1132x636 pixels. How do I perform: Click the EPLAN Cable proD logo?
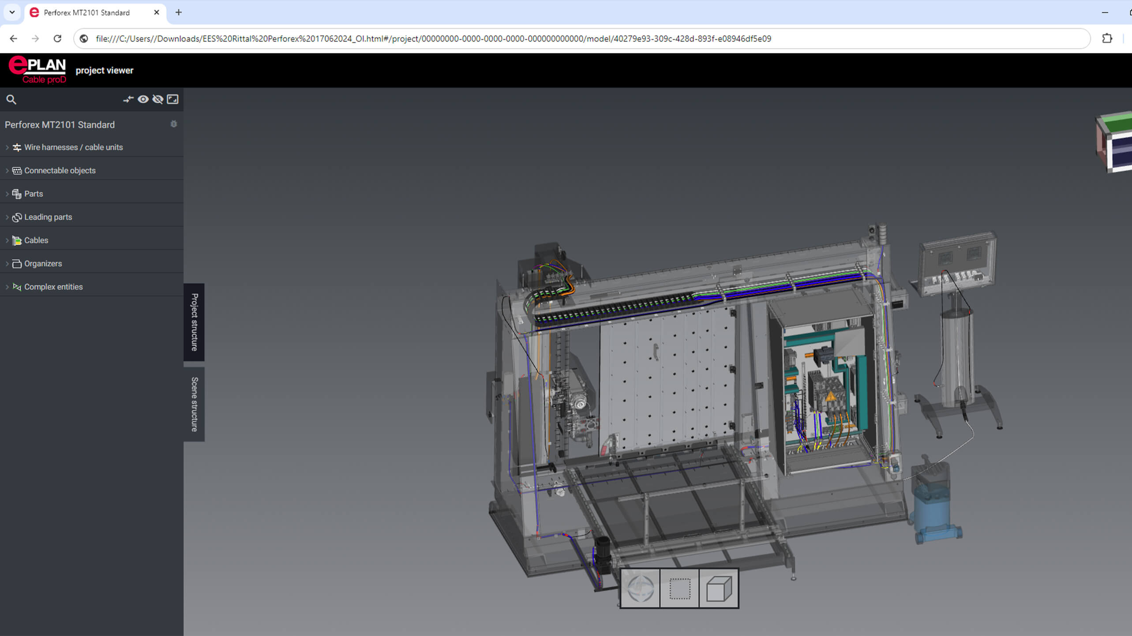37,70
